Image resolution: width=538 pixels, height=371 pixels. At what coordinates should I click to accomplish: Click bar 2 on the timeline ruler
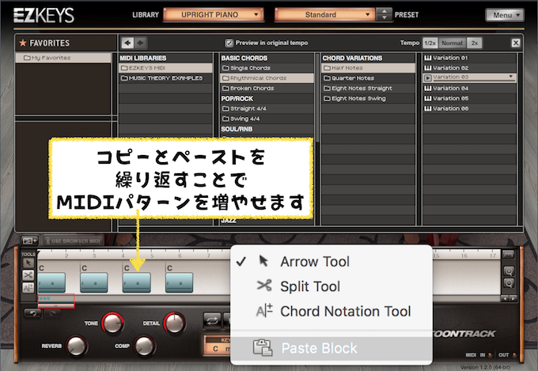(x=66, y=256)
